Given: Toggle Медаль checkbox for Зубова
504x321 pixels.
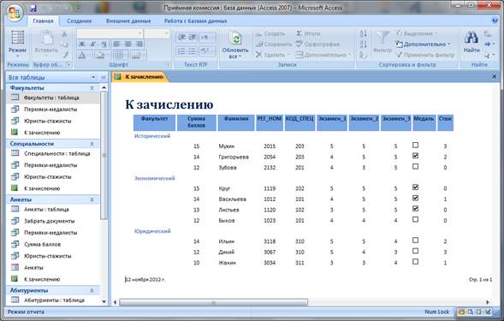Looking at the screenshot, I should coord(415,166).
